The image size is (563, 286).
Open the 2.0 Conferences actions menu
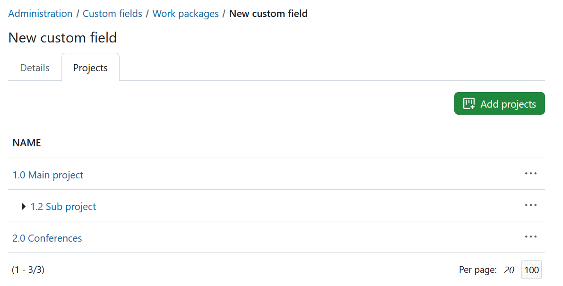[x=531, y=236]
